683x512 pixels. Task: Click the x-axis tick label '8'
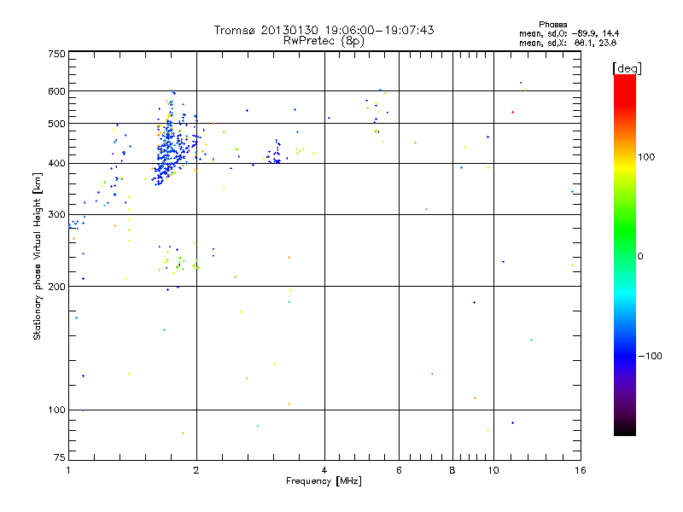point(452,471)
